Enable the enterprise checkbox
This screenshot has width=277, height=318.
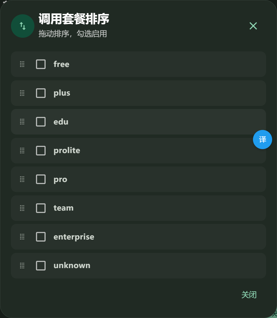click(41, 237)
